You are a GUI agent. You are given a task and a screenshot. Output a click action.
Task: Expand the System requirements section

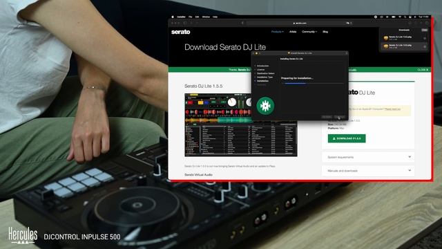368,157
